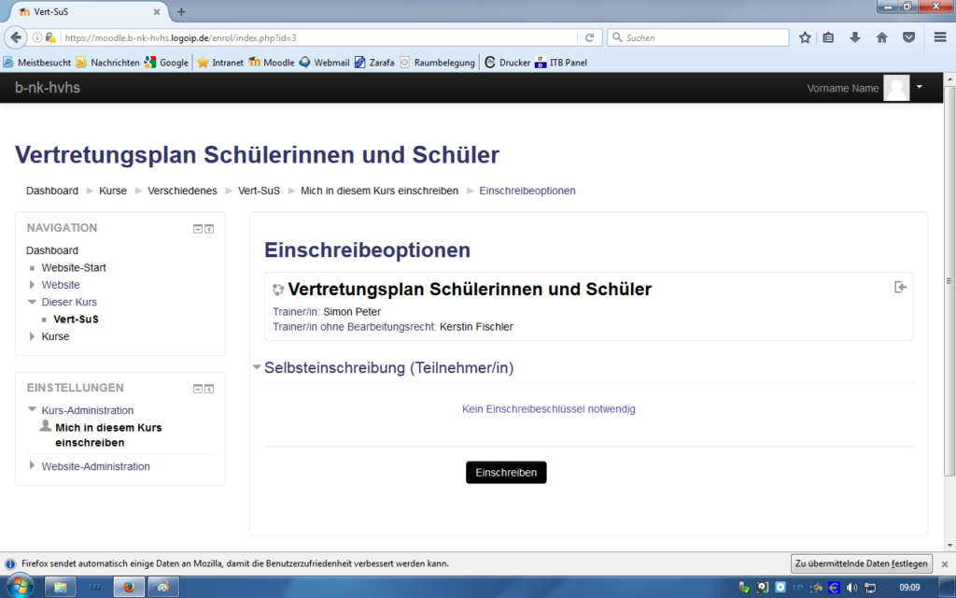Screen dimensions: 956x598
Task: Open the Firefox hamburger menu
Action: tap(936, 38)
